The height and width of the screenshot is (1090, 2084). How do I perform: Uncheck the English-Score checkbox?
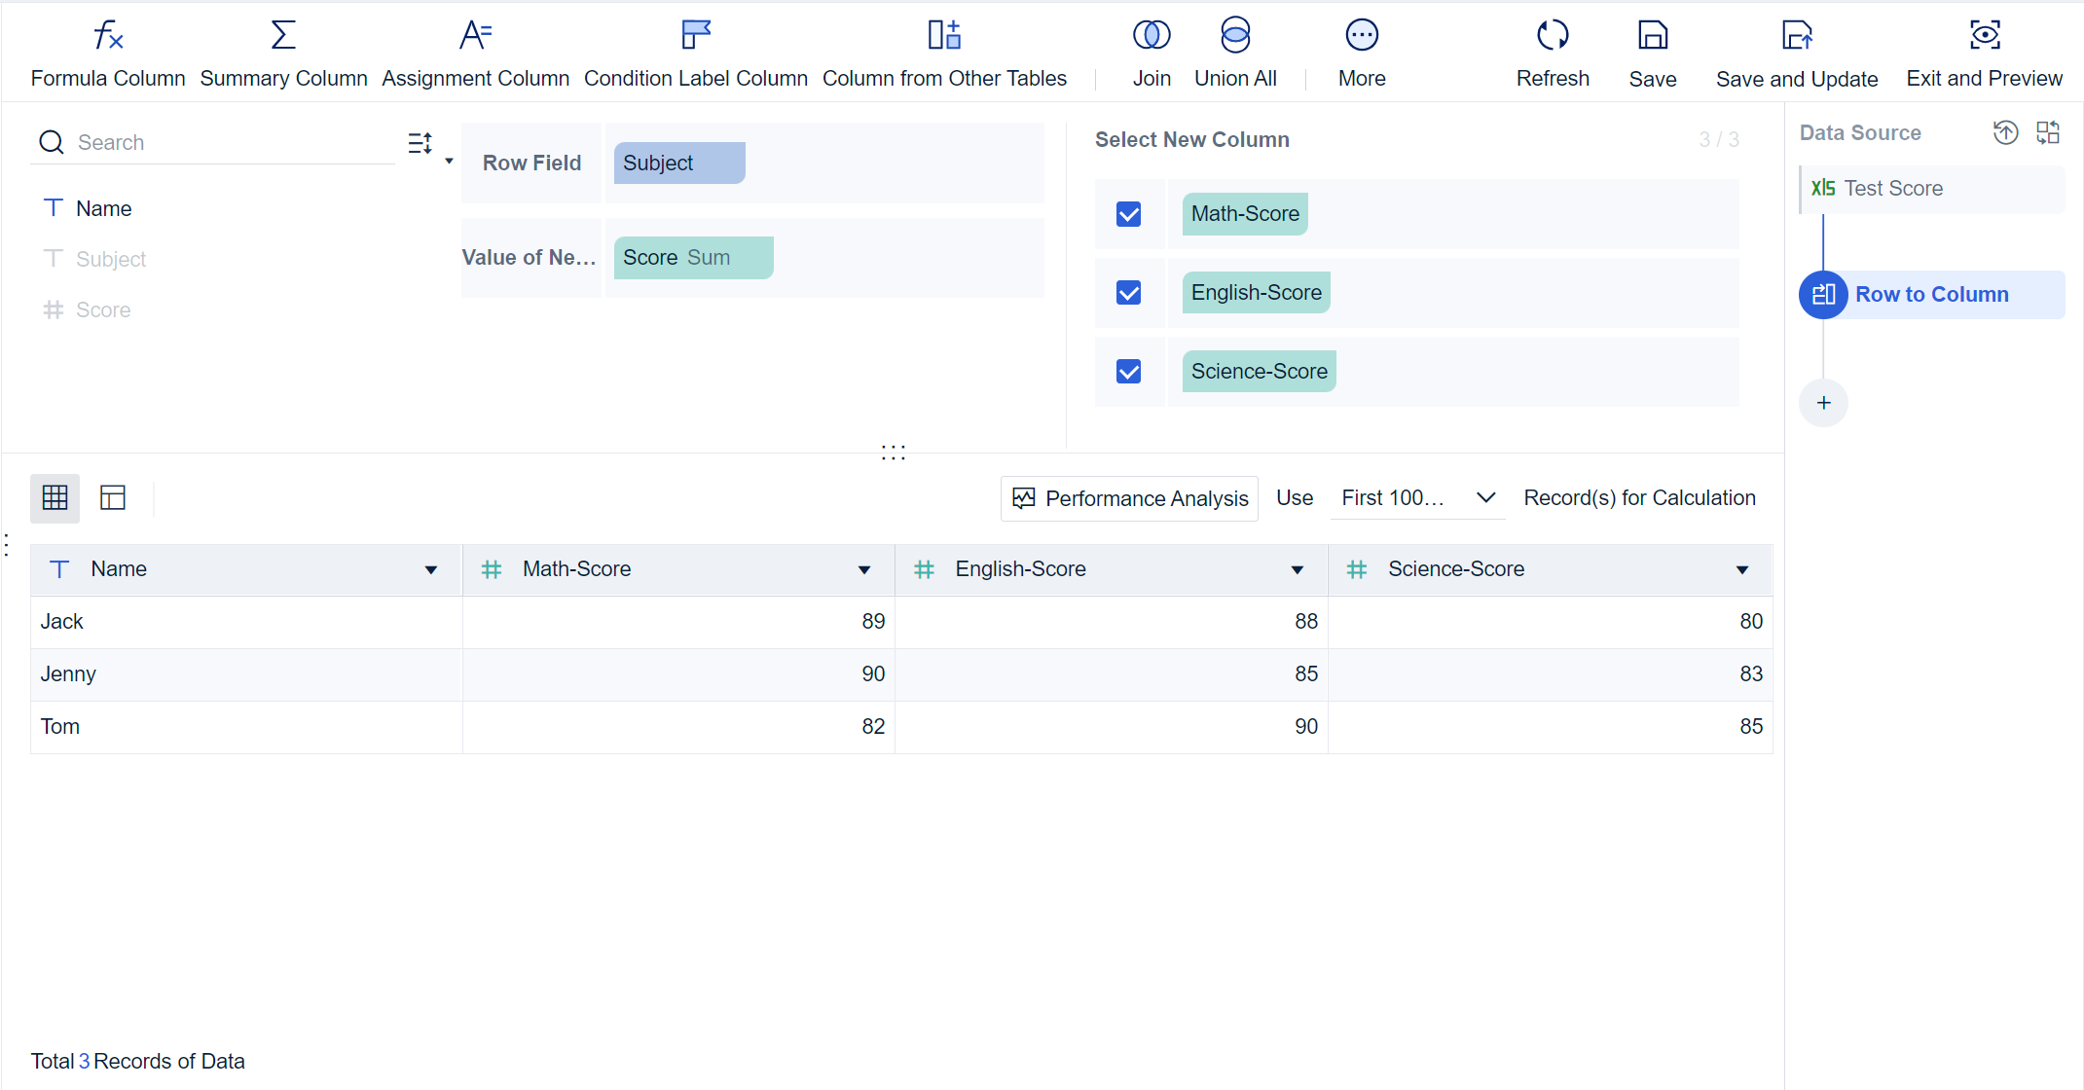[x=1129, y=293]
